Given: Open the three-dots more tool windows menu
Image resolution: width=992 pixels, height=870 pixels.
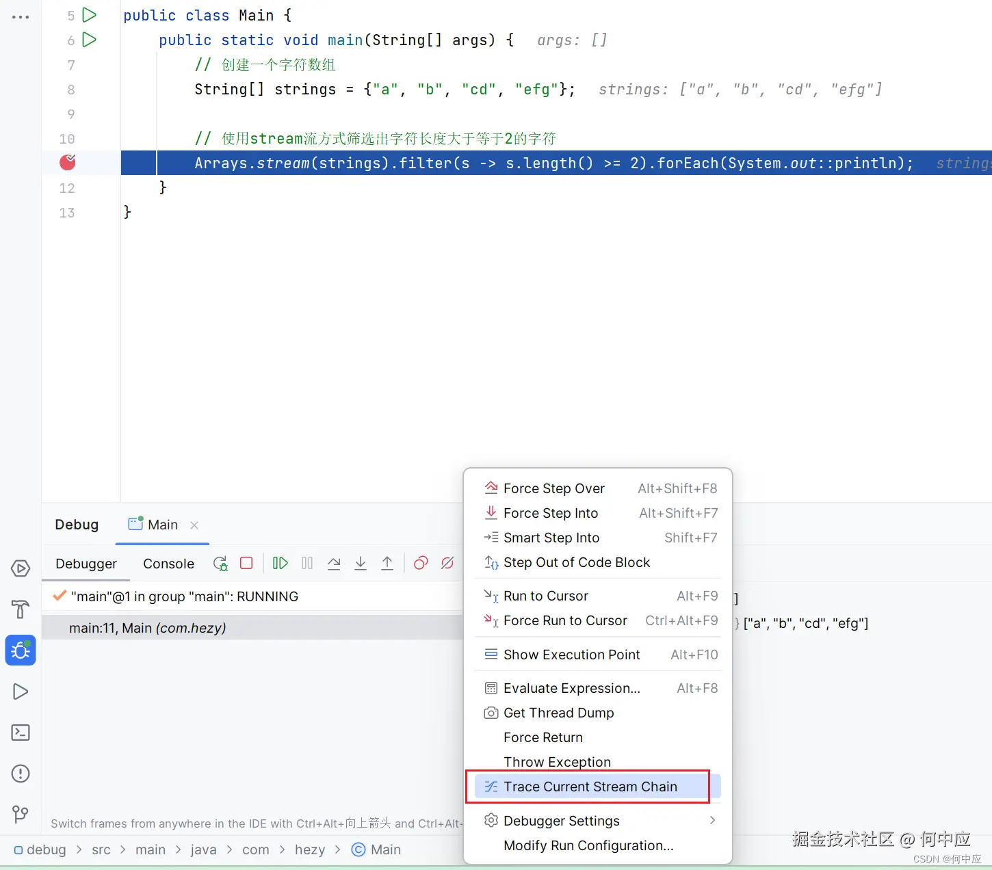Looking at the screenshot, I should point(21,17).
